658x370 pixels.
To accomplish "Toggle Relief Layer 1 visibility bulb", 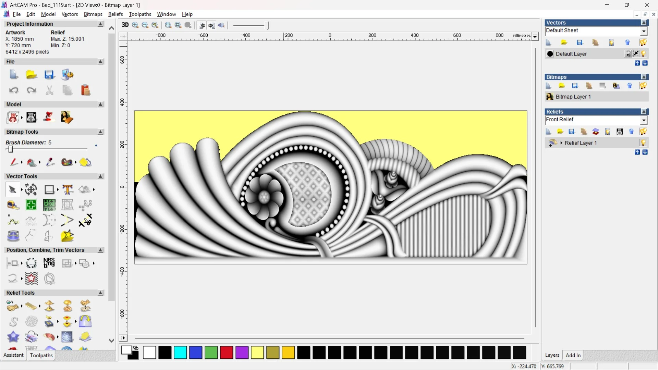I will [643, 143].
